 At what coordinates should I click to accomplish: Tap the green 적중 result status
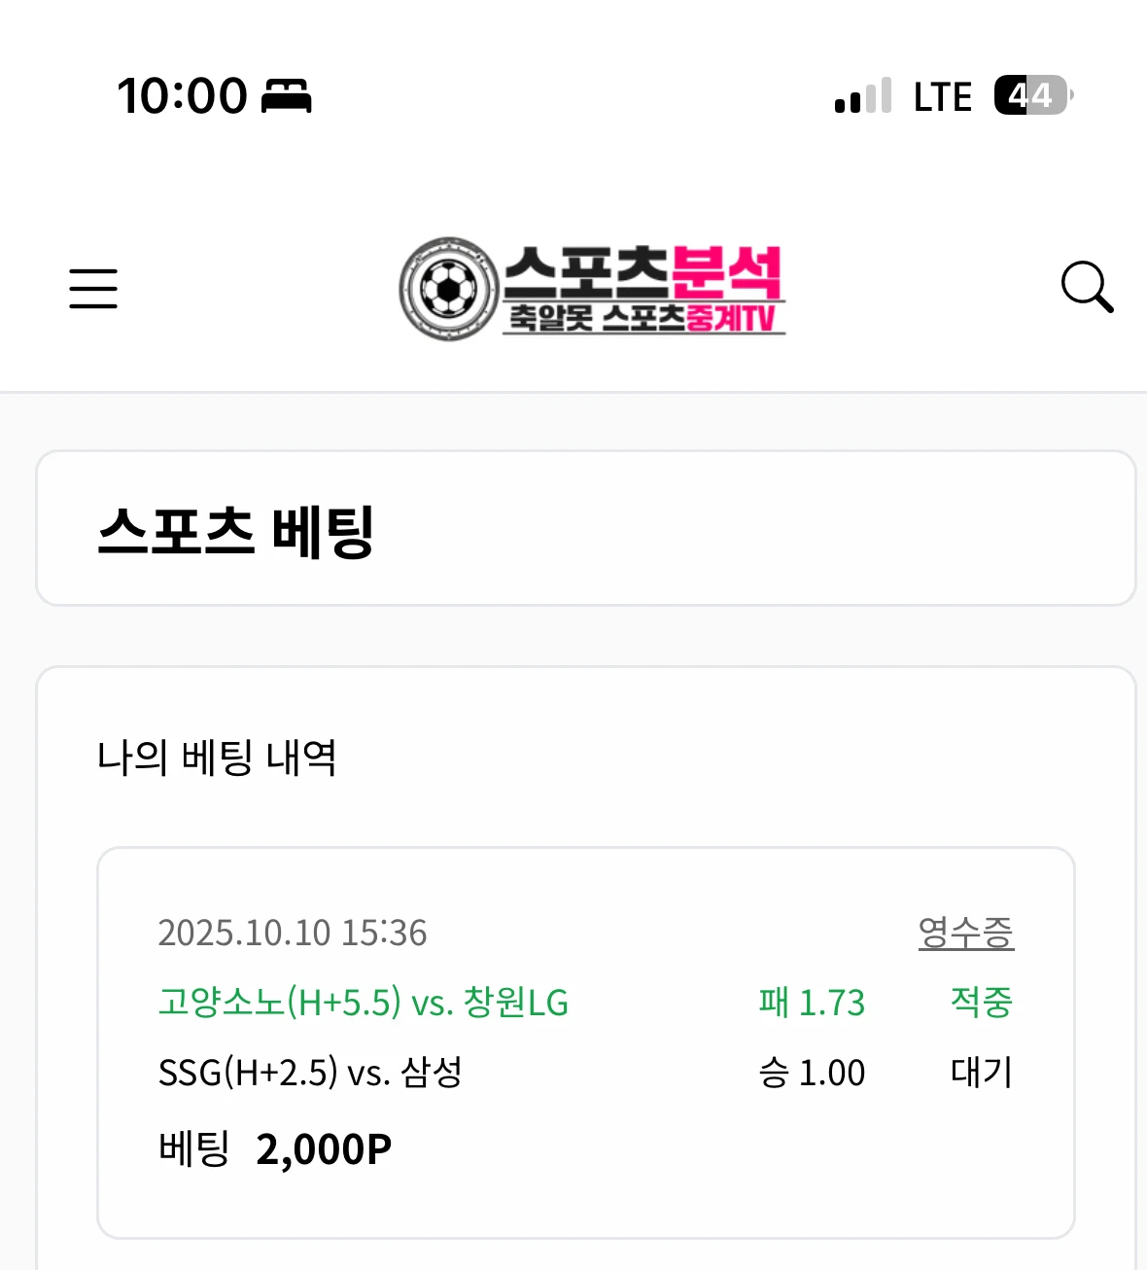pyautogui.click(x=981, y=1003)
